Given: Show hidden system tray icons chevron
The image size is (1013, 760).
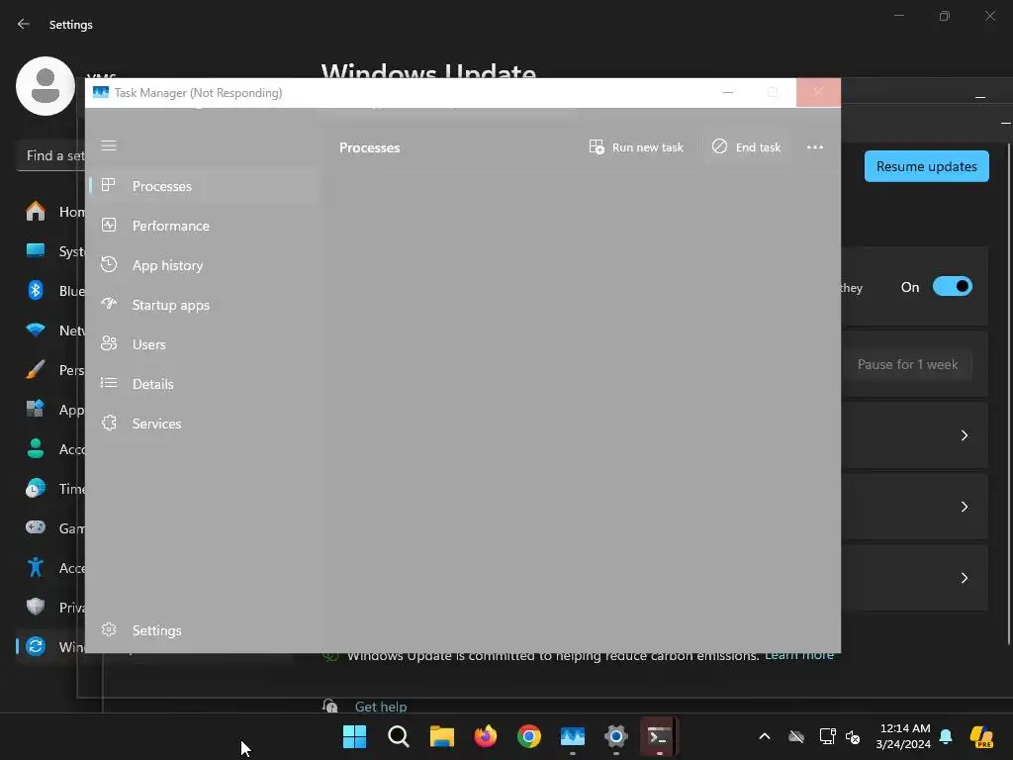Looking at the screenshot, I should point(765,736).
